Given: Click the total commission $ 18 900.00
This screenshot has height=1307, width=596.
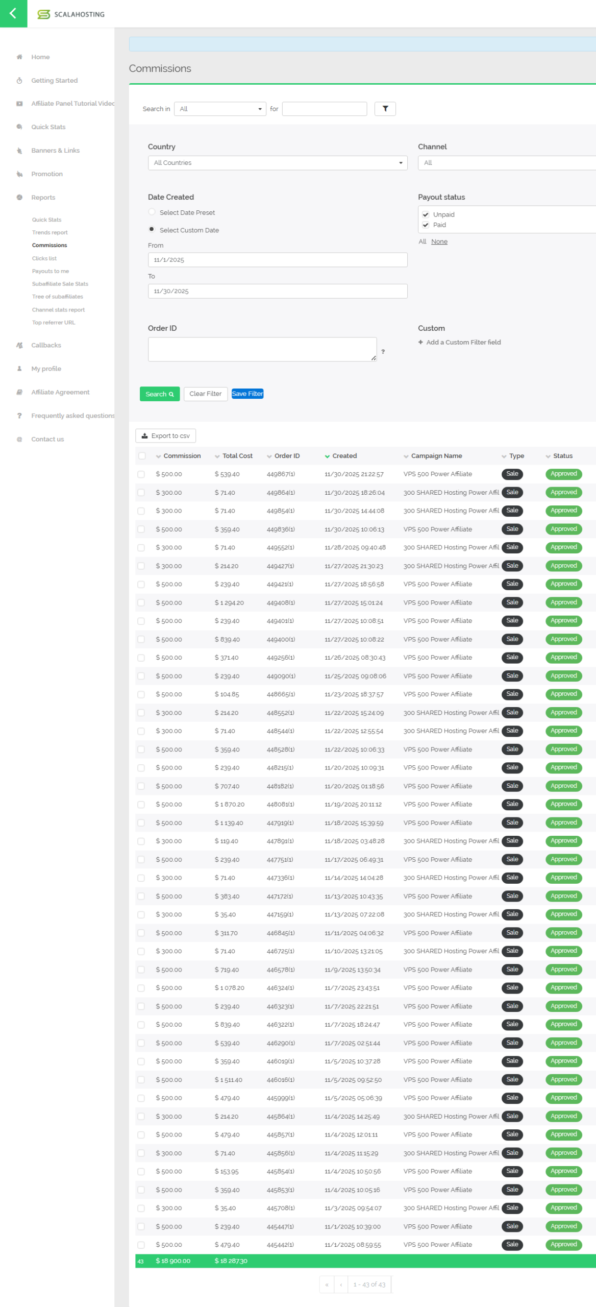Looking at the screenshot, I should click(173, 1262).
